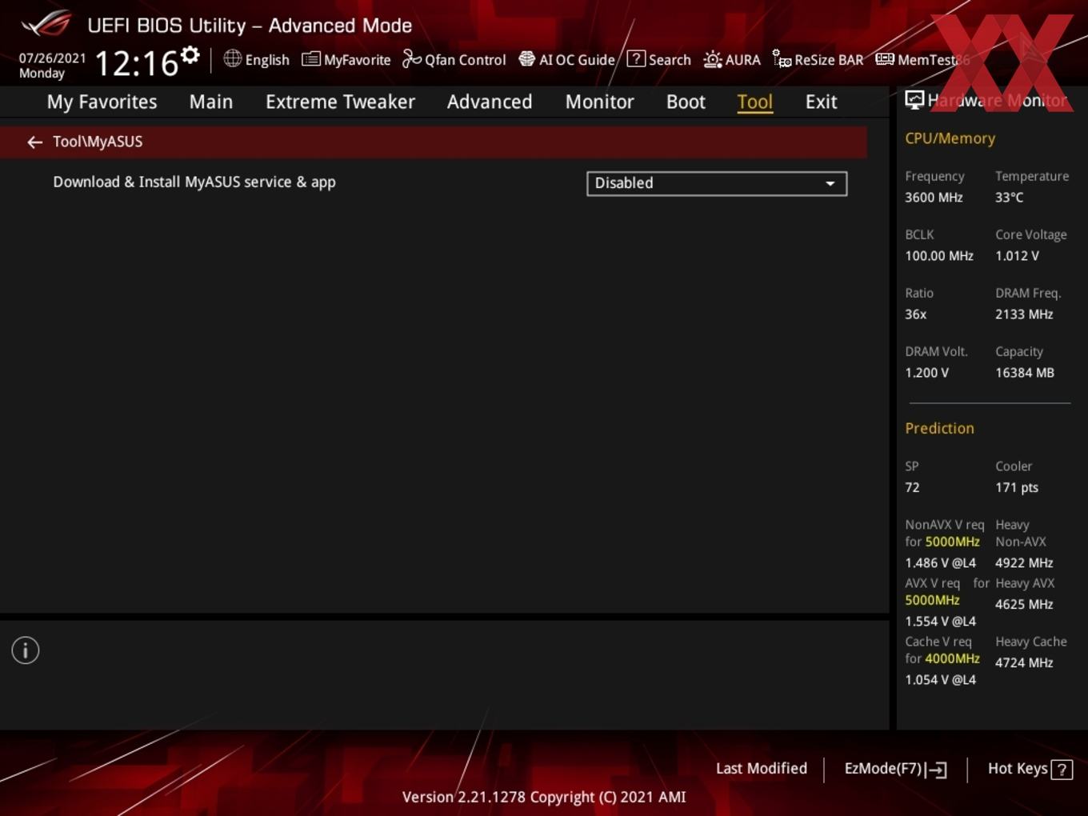The height and width of the screenshot is (816, 1088).
Task: Click the MyFavorite list icon
Action: pyautogui.click(x=310, y=59)
